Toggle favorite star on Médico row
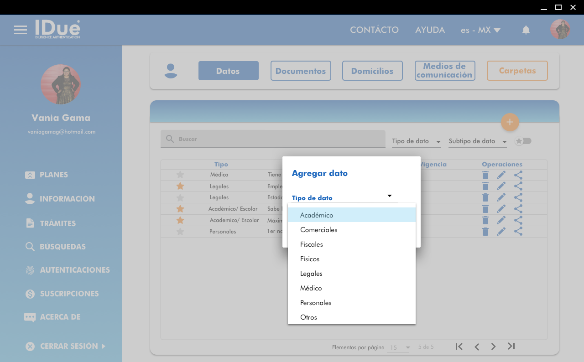584x362 pixels. (x=180, y=175)
